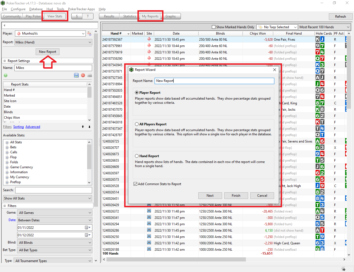Click the K J hole cards in first row
Image resolution: width=354 pixels, height=272 pixels.
pyautogui.click(x=320, y=39)
